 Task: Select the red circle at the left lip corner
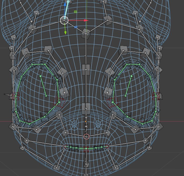point(65,146)
